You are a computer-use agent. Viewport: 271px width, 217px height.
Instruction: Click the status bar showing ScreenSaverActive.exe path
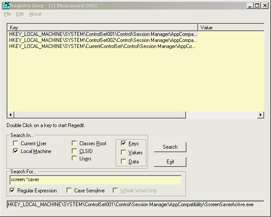point(135,204)
